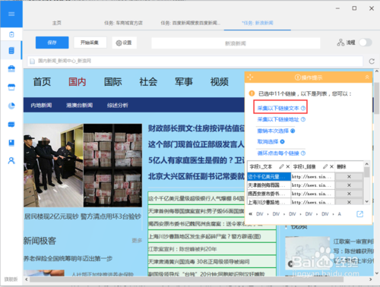Screen dimensions: 380x287
Task: Open 国际 in the page navigation
Action: coord(113,82)
